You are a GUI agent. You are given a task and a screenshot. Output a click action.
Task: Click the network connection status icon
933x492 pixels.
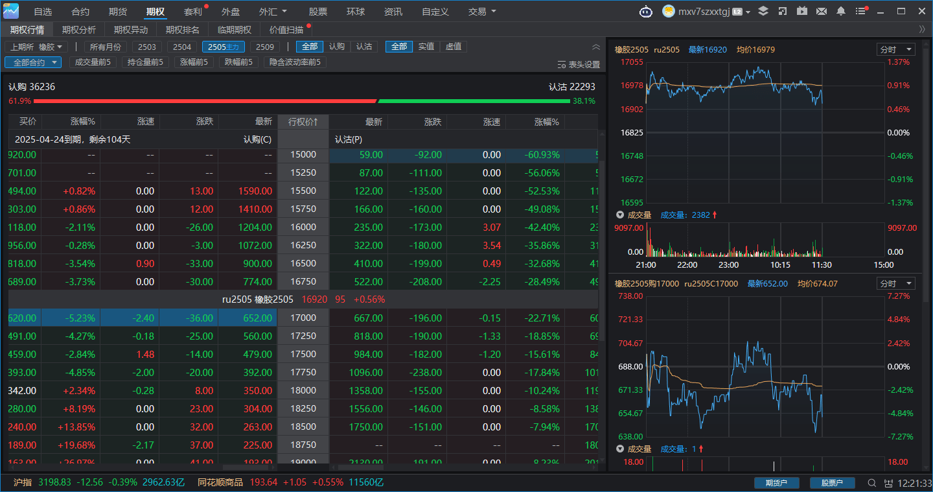pos(888,483)
